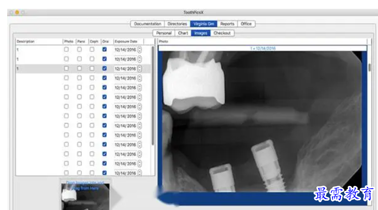This screenshot has height=210, width=378.
Task: Click the date stepper in the first row
Action: (140, 50)
